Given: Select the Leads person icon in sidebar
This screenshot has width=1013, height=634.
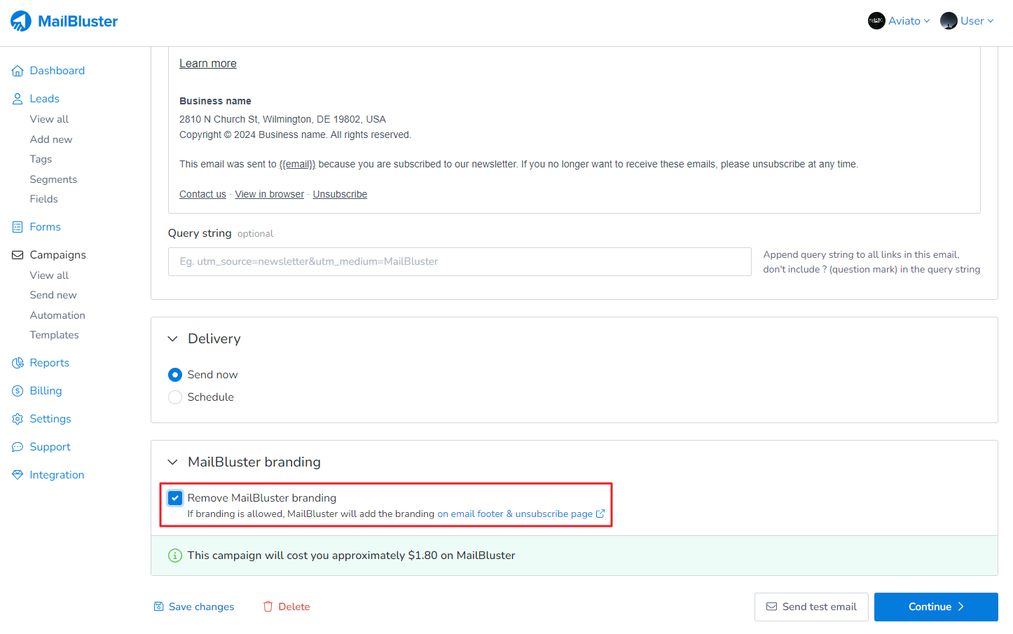Looking at the screenshot, I should 18,98.
